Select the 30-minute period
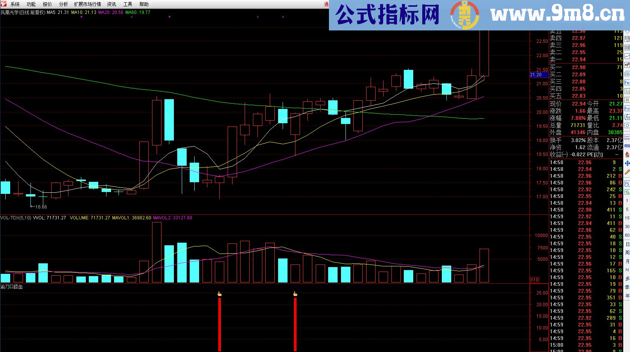The height and width of the screenshot is (352, 630). coord(627,227)
